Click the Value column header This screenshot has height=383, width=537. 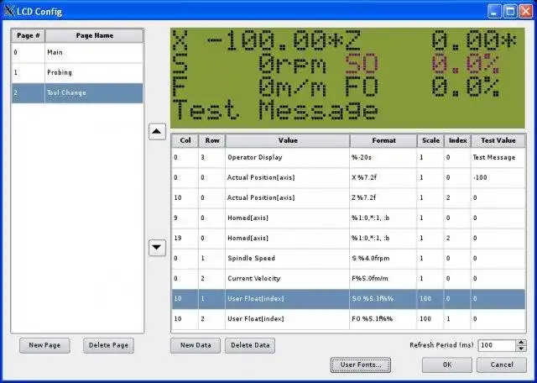[288, 140]
